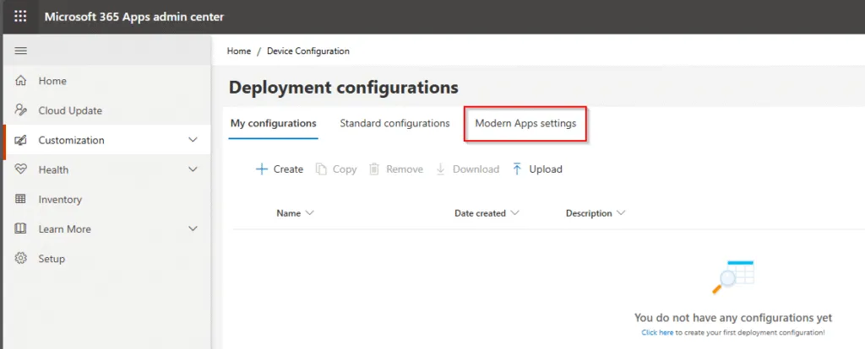
Task: Click the empty-state magnifier table illustration
Action: (733, 277)
